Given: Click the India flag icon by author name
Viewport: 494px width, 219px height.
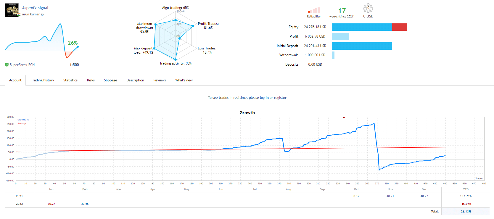Looking at the screenshot, I should point(19,15).
